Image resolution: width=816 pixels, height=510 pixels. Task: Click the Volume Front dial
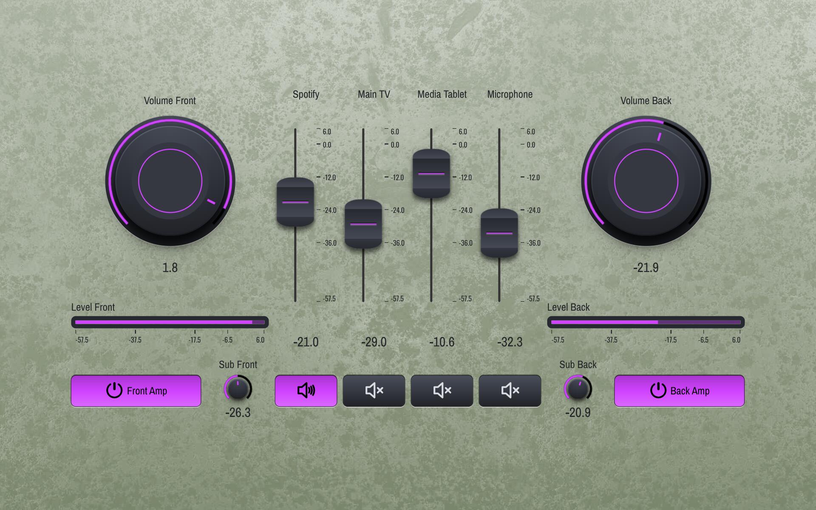(x=170, y=181)
